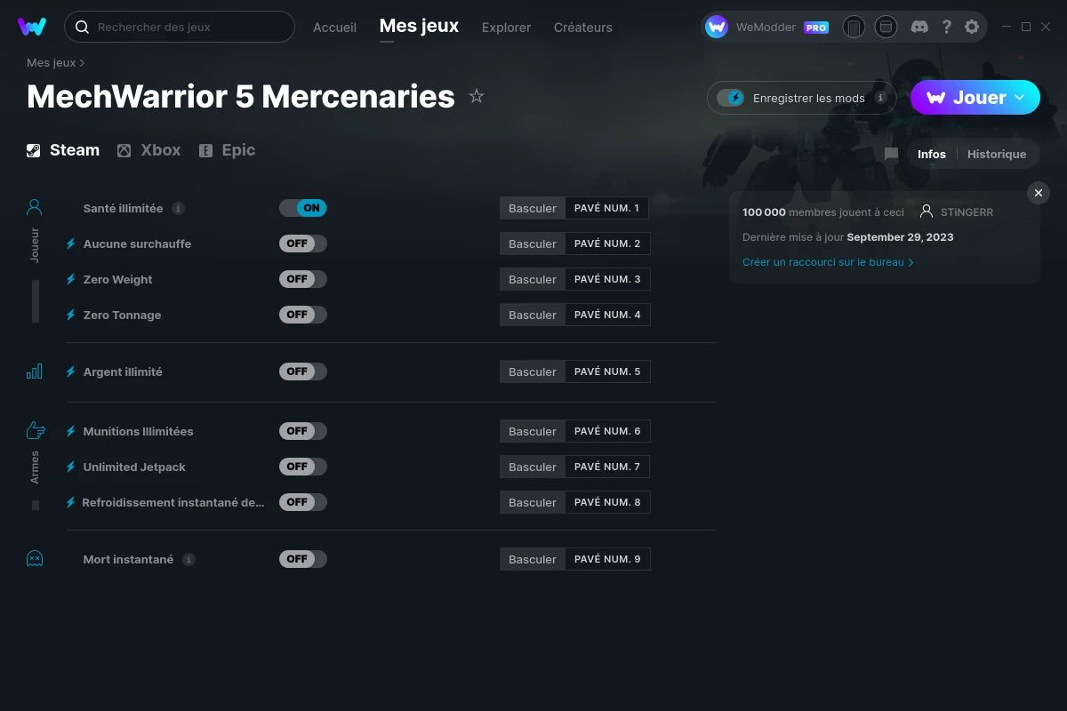Click lightning icon next to Argent illimité

pyautogui.click(x=70, y=371)
